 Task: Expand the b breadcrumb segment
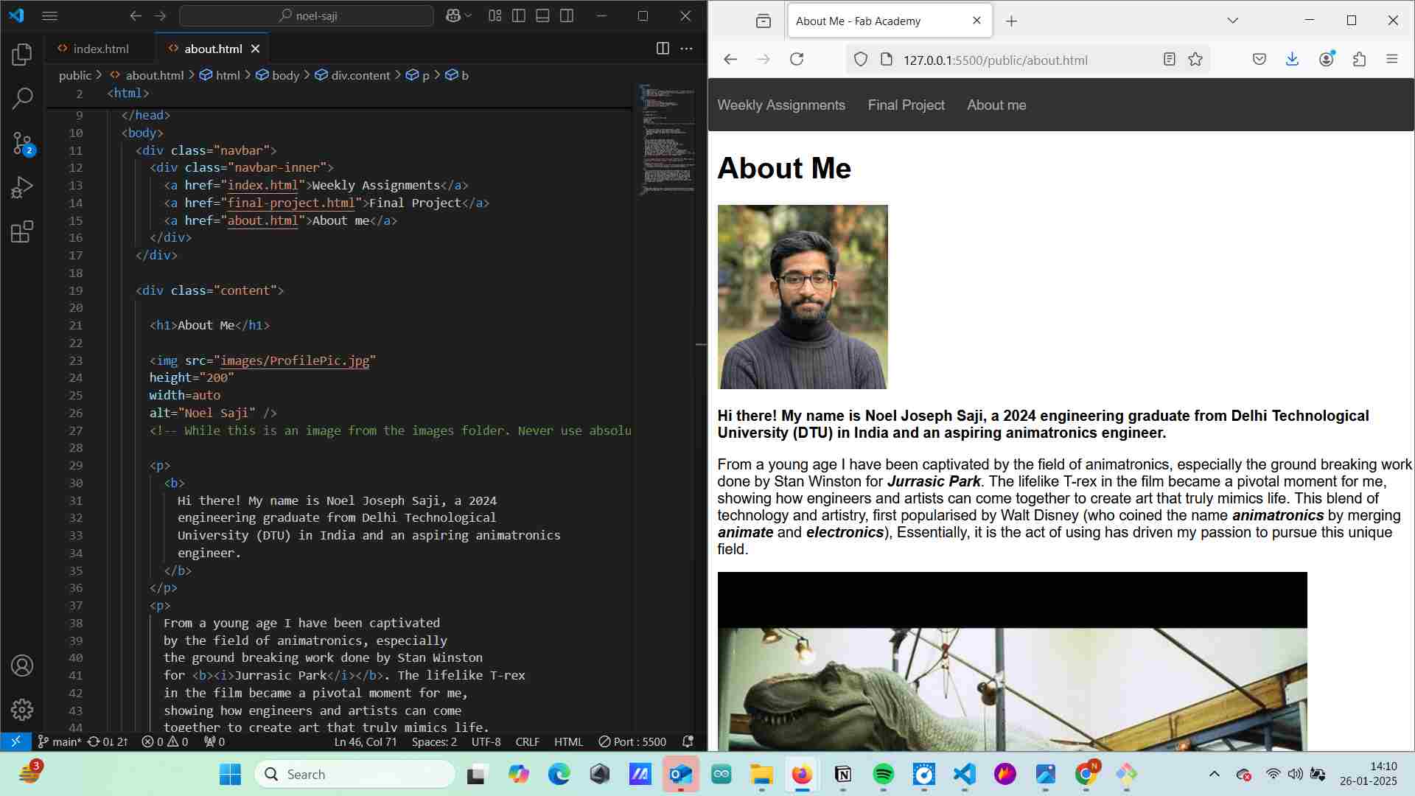(x=457, y=75)
